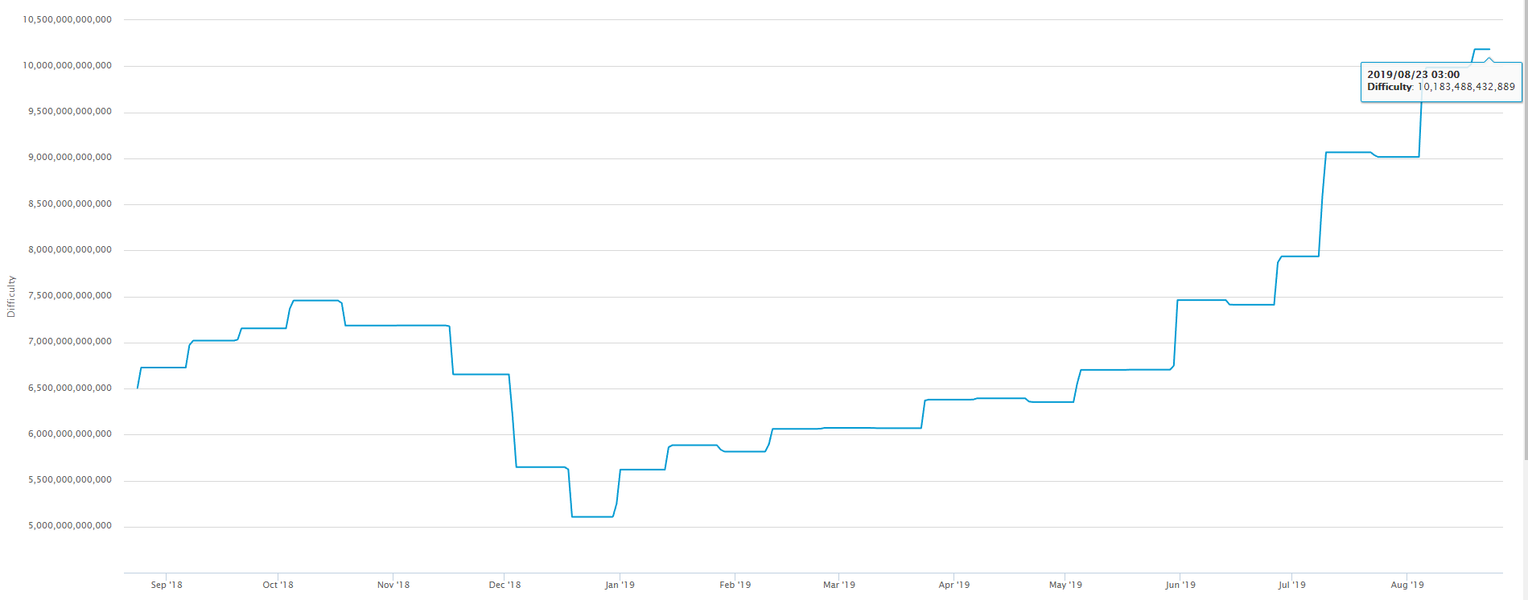Select the Jul '19 x-axis label
The width and height of the screenshot is (1528, 600).
(1292, 585)
